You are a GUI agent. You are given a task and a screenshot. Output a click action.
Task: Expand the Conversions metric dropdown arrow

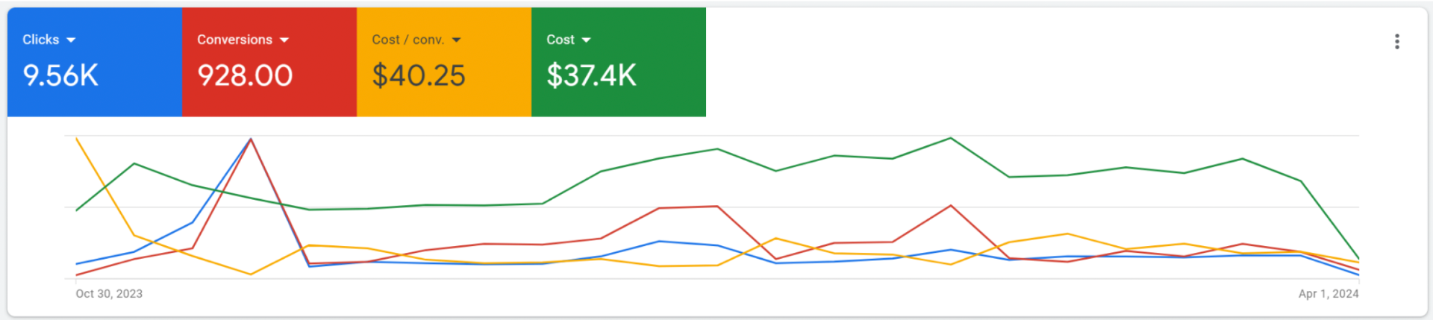point(284,40)
